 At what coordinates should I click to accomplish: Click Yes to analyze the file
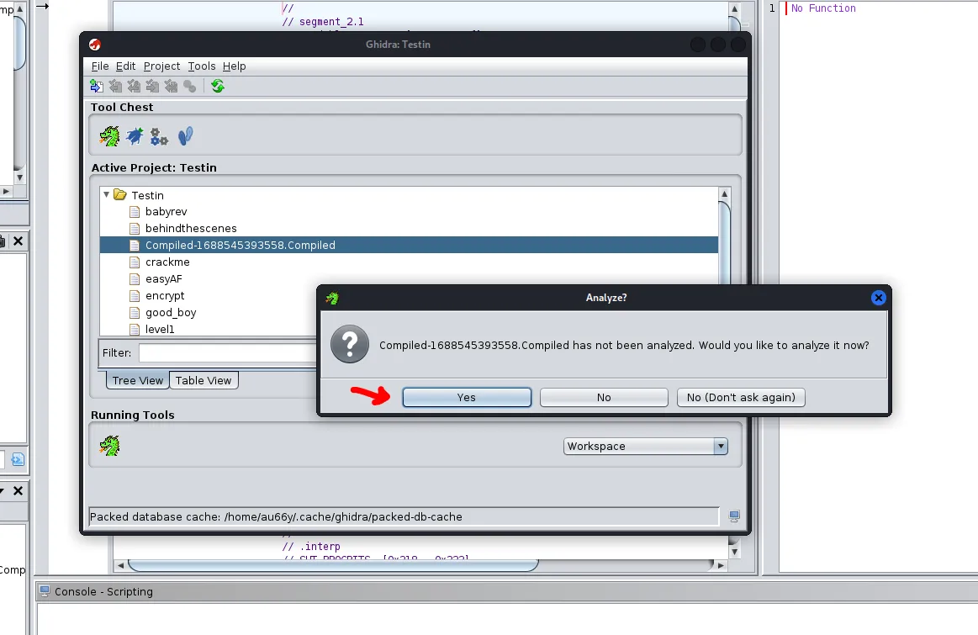[467, 397]
